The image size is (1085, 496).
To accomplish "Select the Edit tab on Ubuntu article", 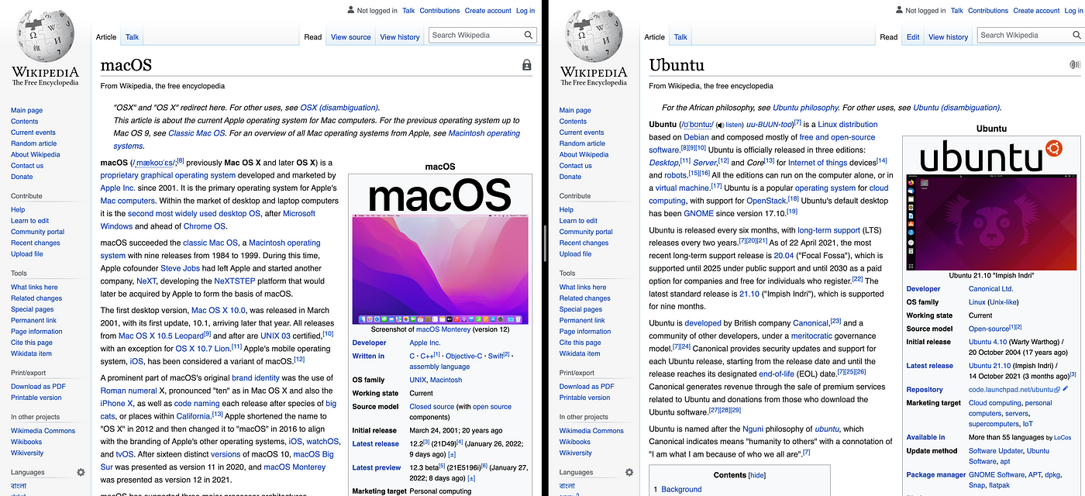I will click(x=913, y=37).
